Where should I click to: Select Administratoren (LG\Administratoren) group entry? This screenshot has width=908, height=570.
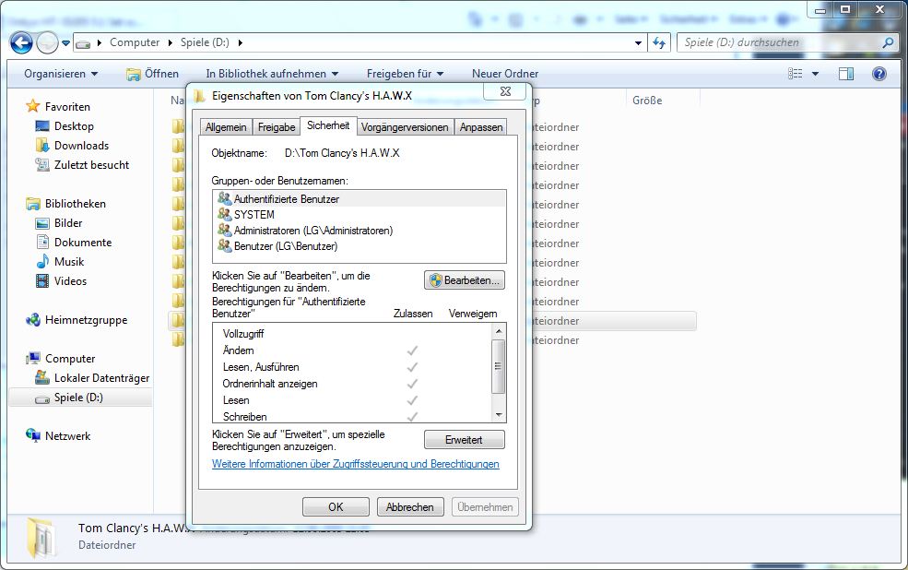312,231
